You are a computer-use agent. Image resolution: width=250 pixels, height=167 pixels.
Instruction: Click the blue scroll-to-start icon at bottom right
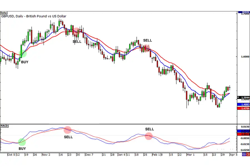click(x=244, y=154)
